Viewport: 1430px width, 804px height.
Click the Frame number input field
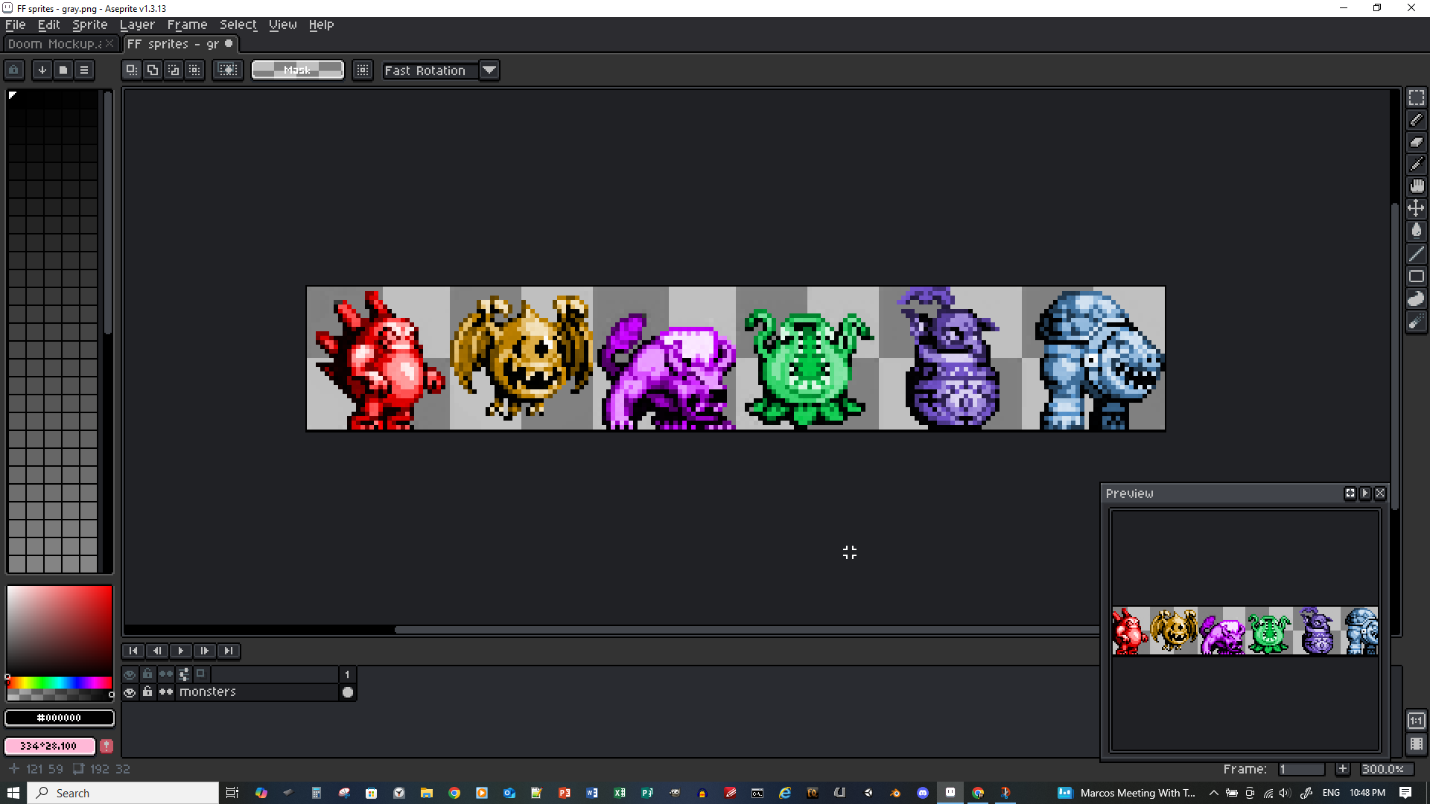pos(1302,769)
